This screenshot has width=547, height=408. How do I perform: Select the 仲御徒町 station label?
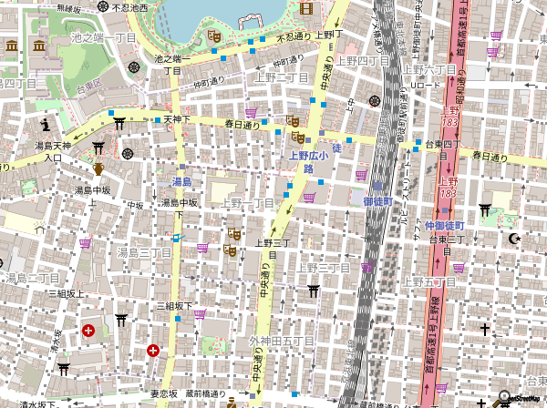pyautogui.click(x=445, y=225)
